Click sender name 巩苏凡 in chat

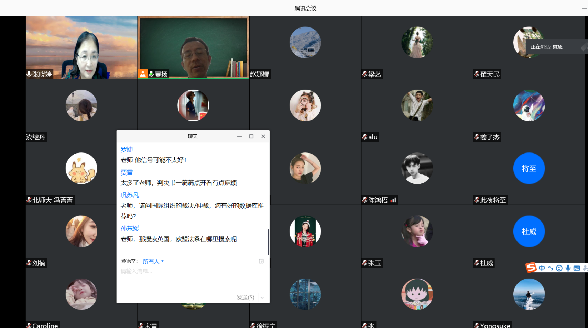tap(130, 195)
